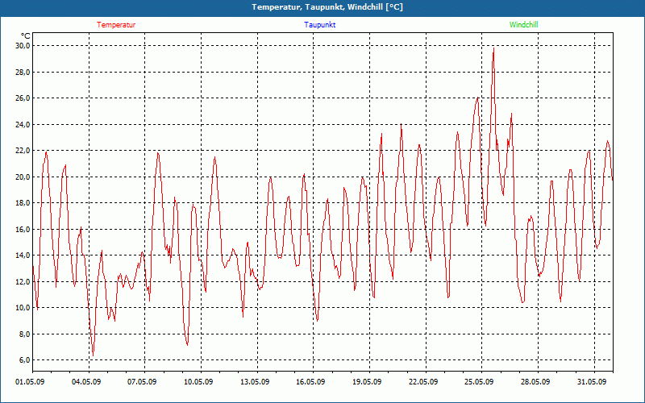Select the 10,0 y-axis value
The height and width of the screenshot is (403, 645).
[23, 308]
